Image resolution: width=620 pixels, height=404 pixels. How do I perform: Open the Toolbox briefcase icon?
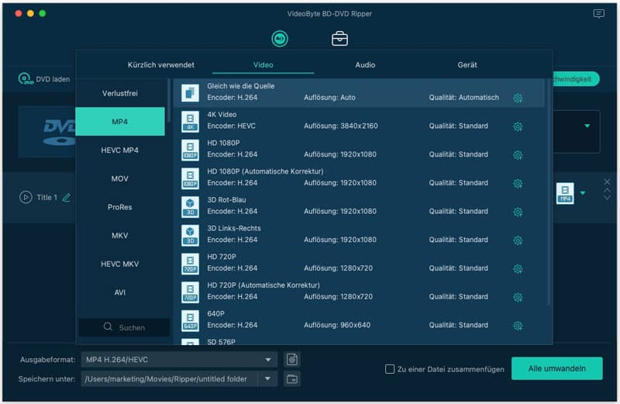point(339,39)
